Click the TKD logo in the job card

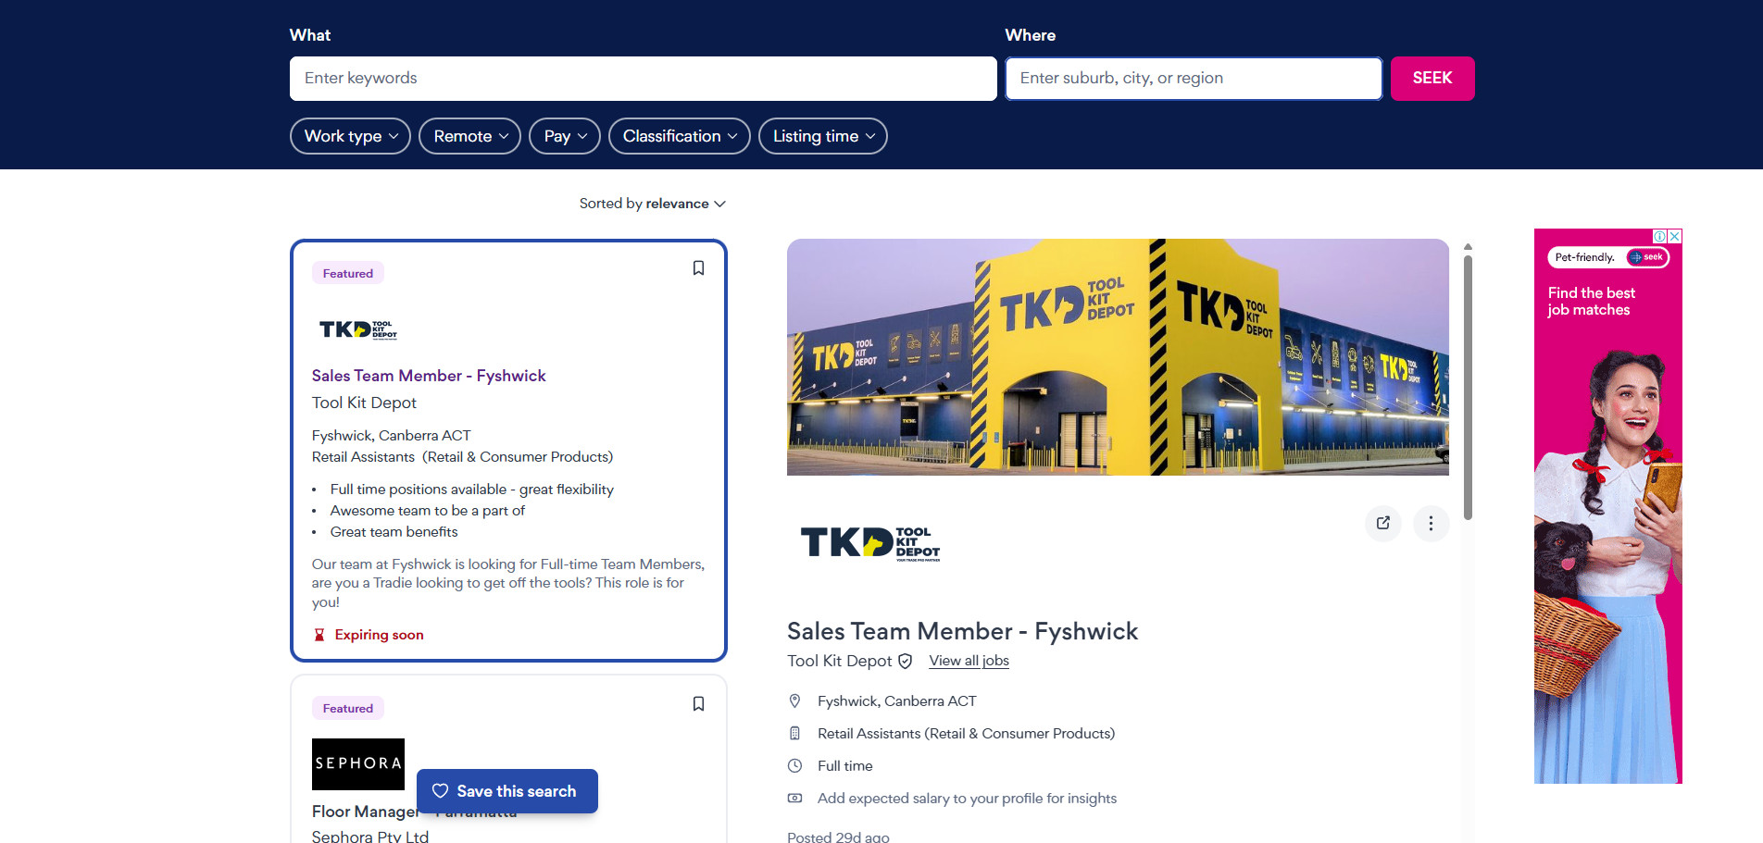[x=358, y=329]
